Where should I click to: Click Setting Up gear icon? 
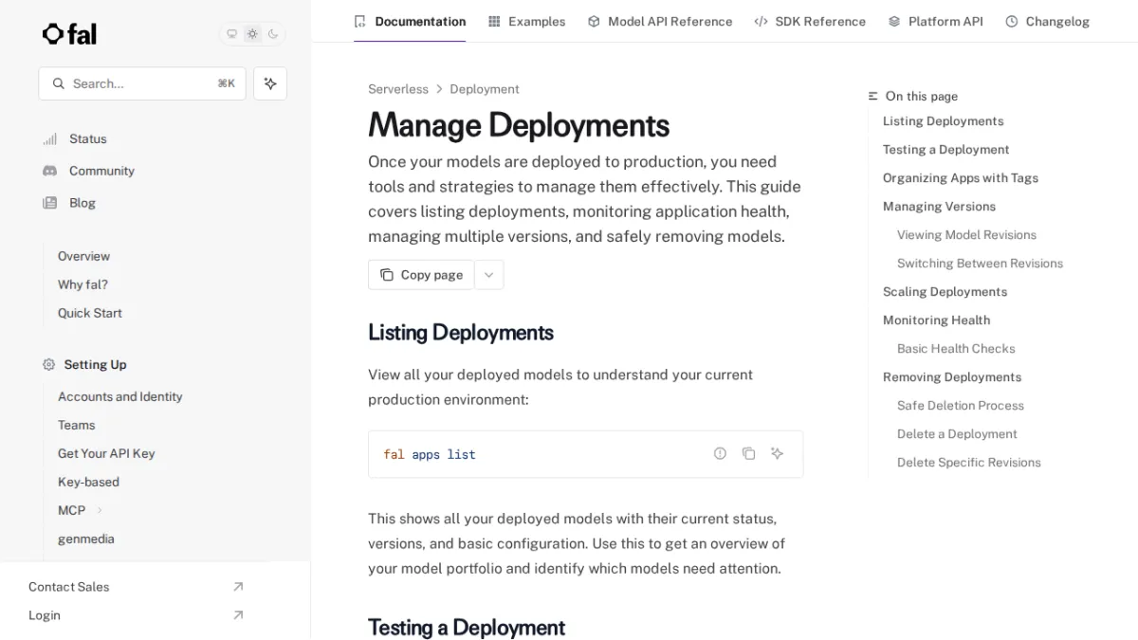(49, 364)
